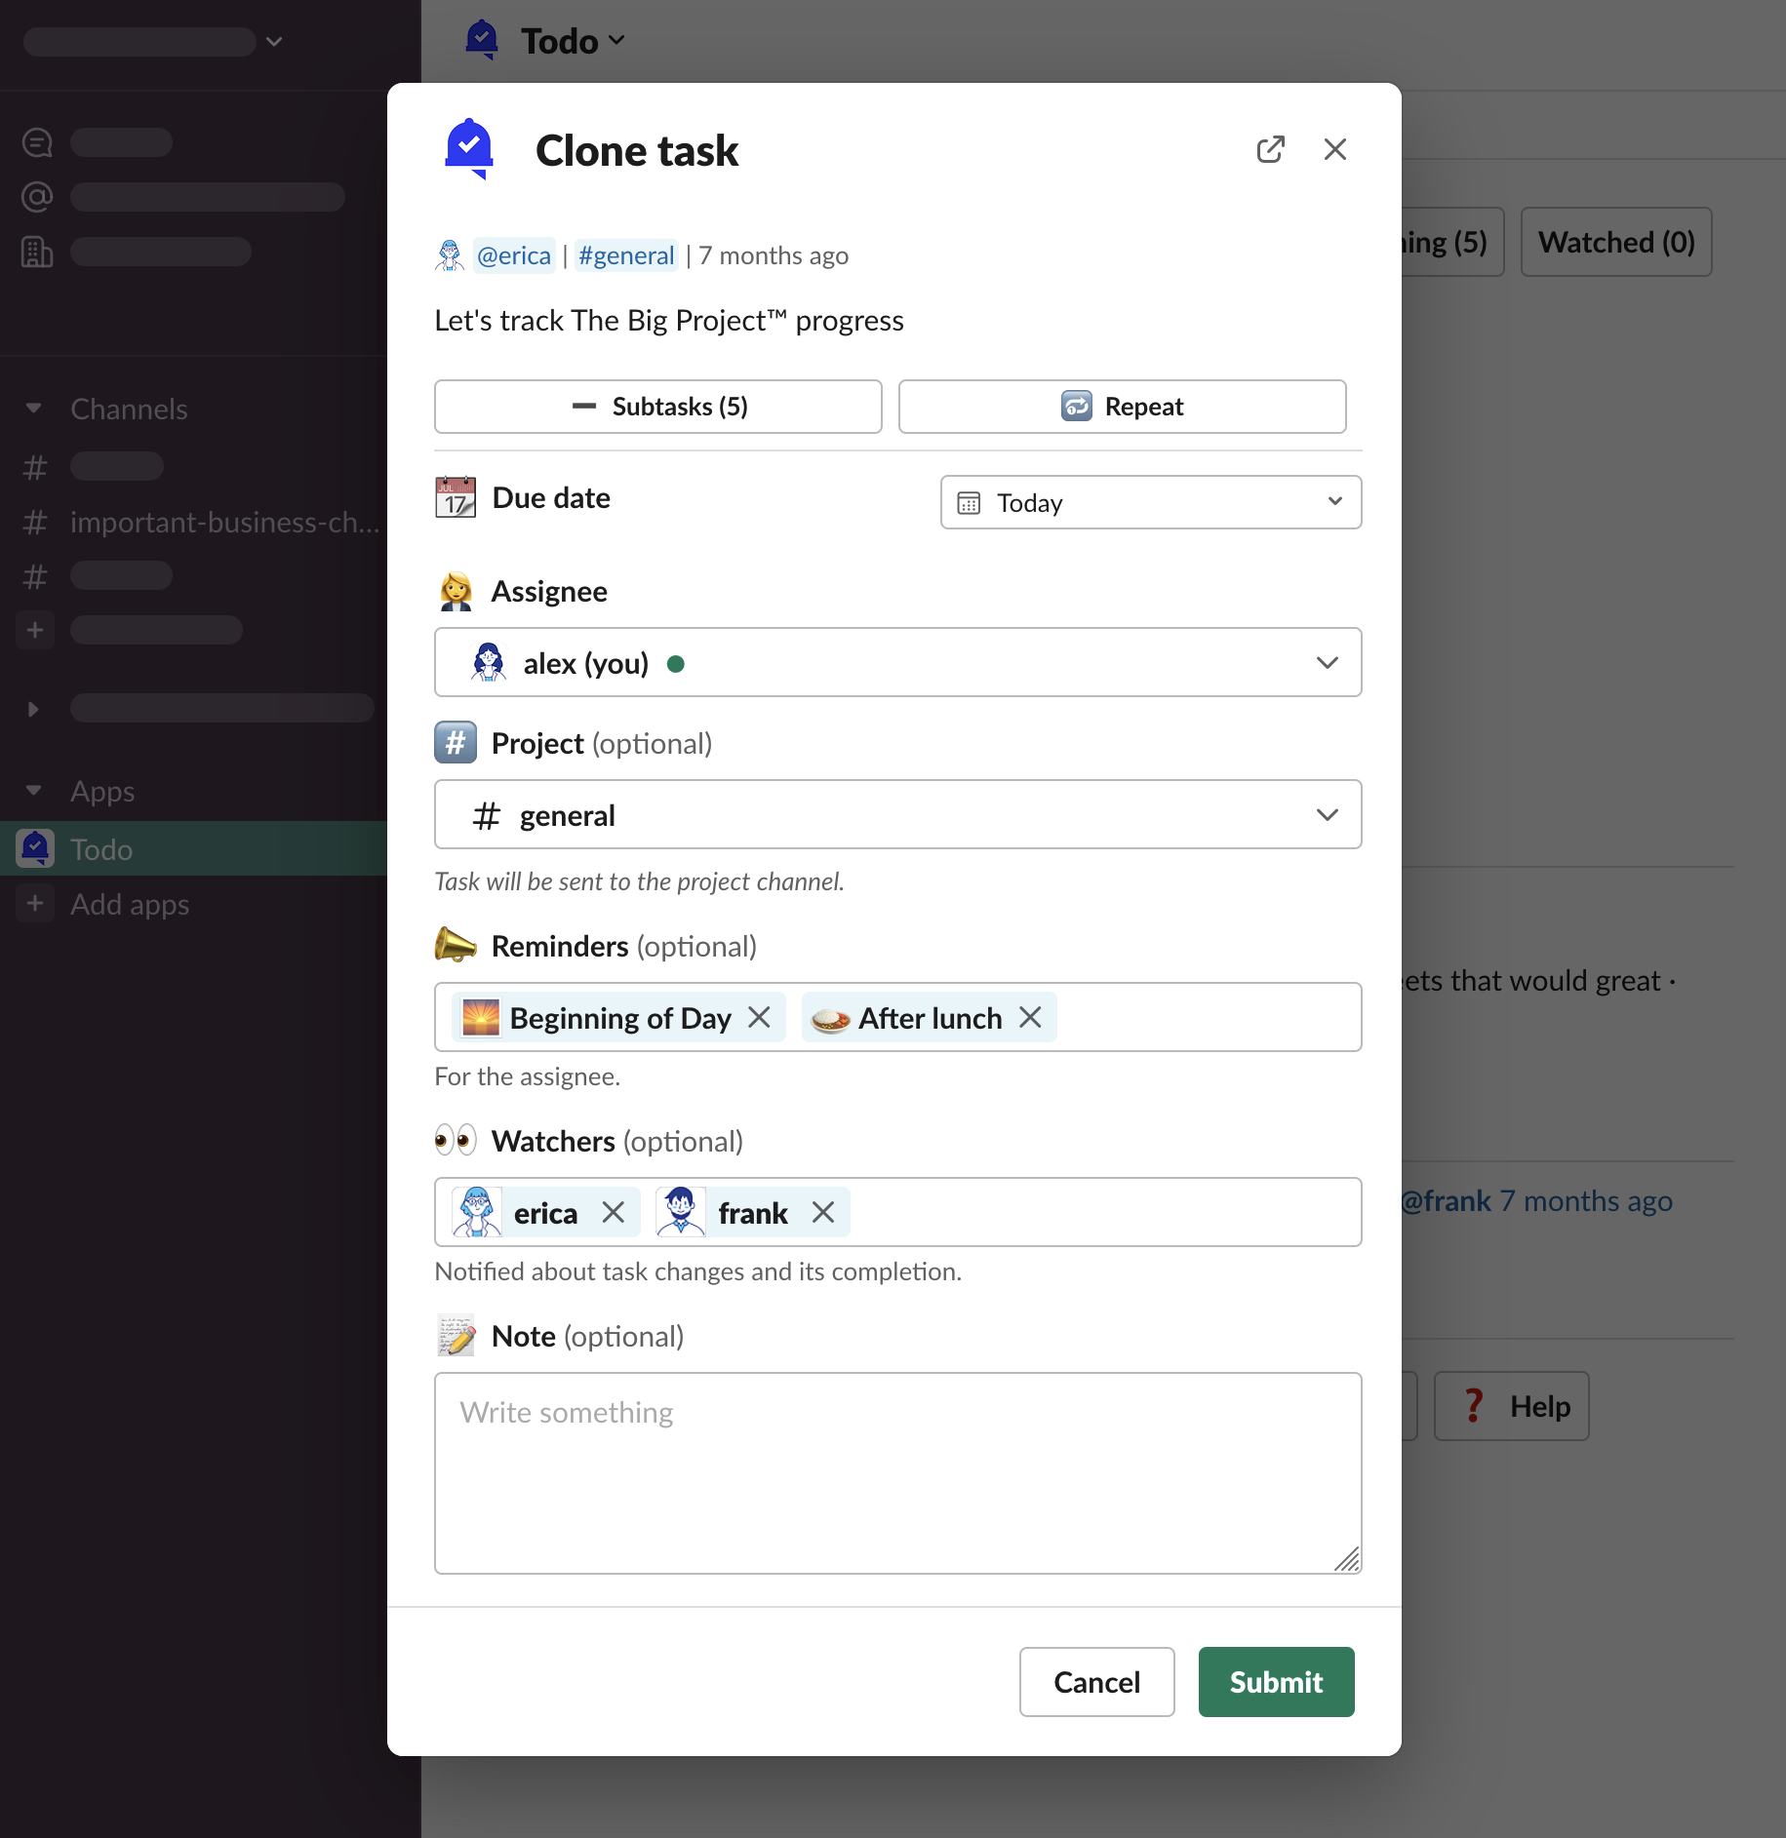Collapse the Apps section in the sidebar
Screen dimensions: 1786x1838
click(x=34, y=791)
